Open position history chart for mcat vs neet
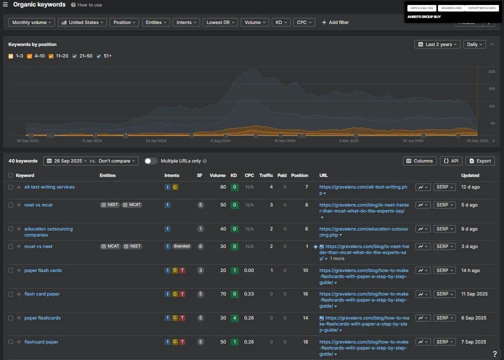The width and height of the screenshot is (504, 360). (423, 246)
